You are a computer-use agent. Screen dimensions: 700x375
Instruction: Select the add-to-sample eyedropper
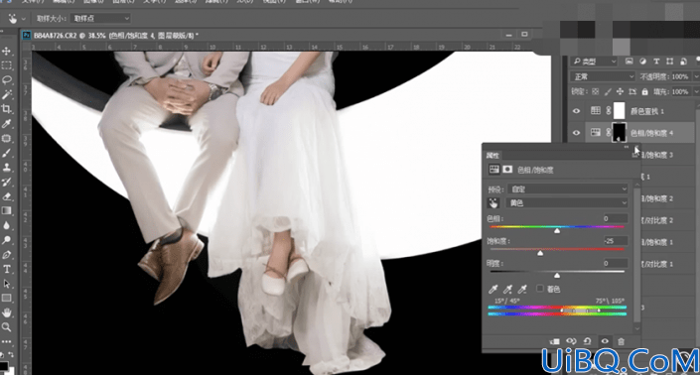[x=507, y=289]
